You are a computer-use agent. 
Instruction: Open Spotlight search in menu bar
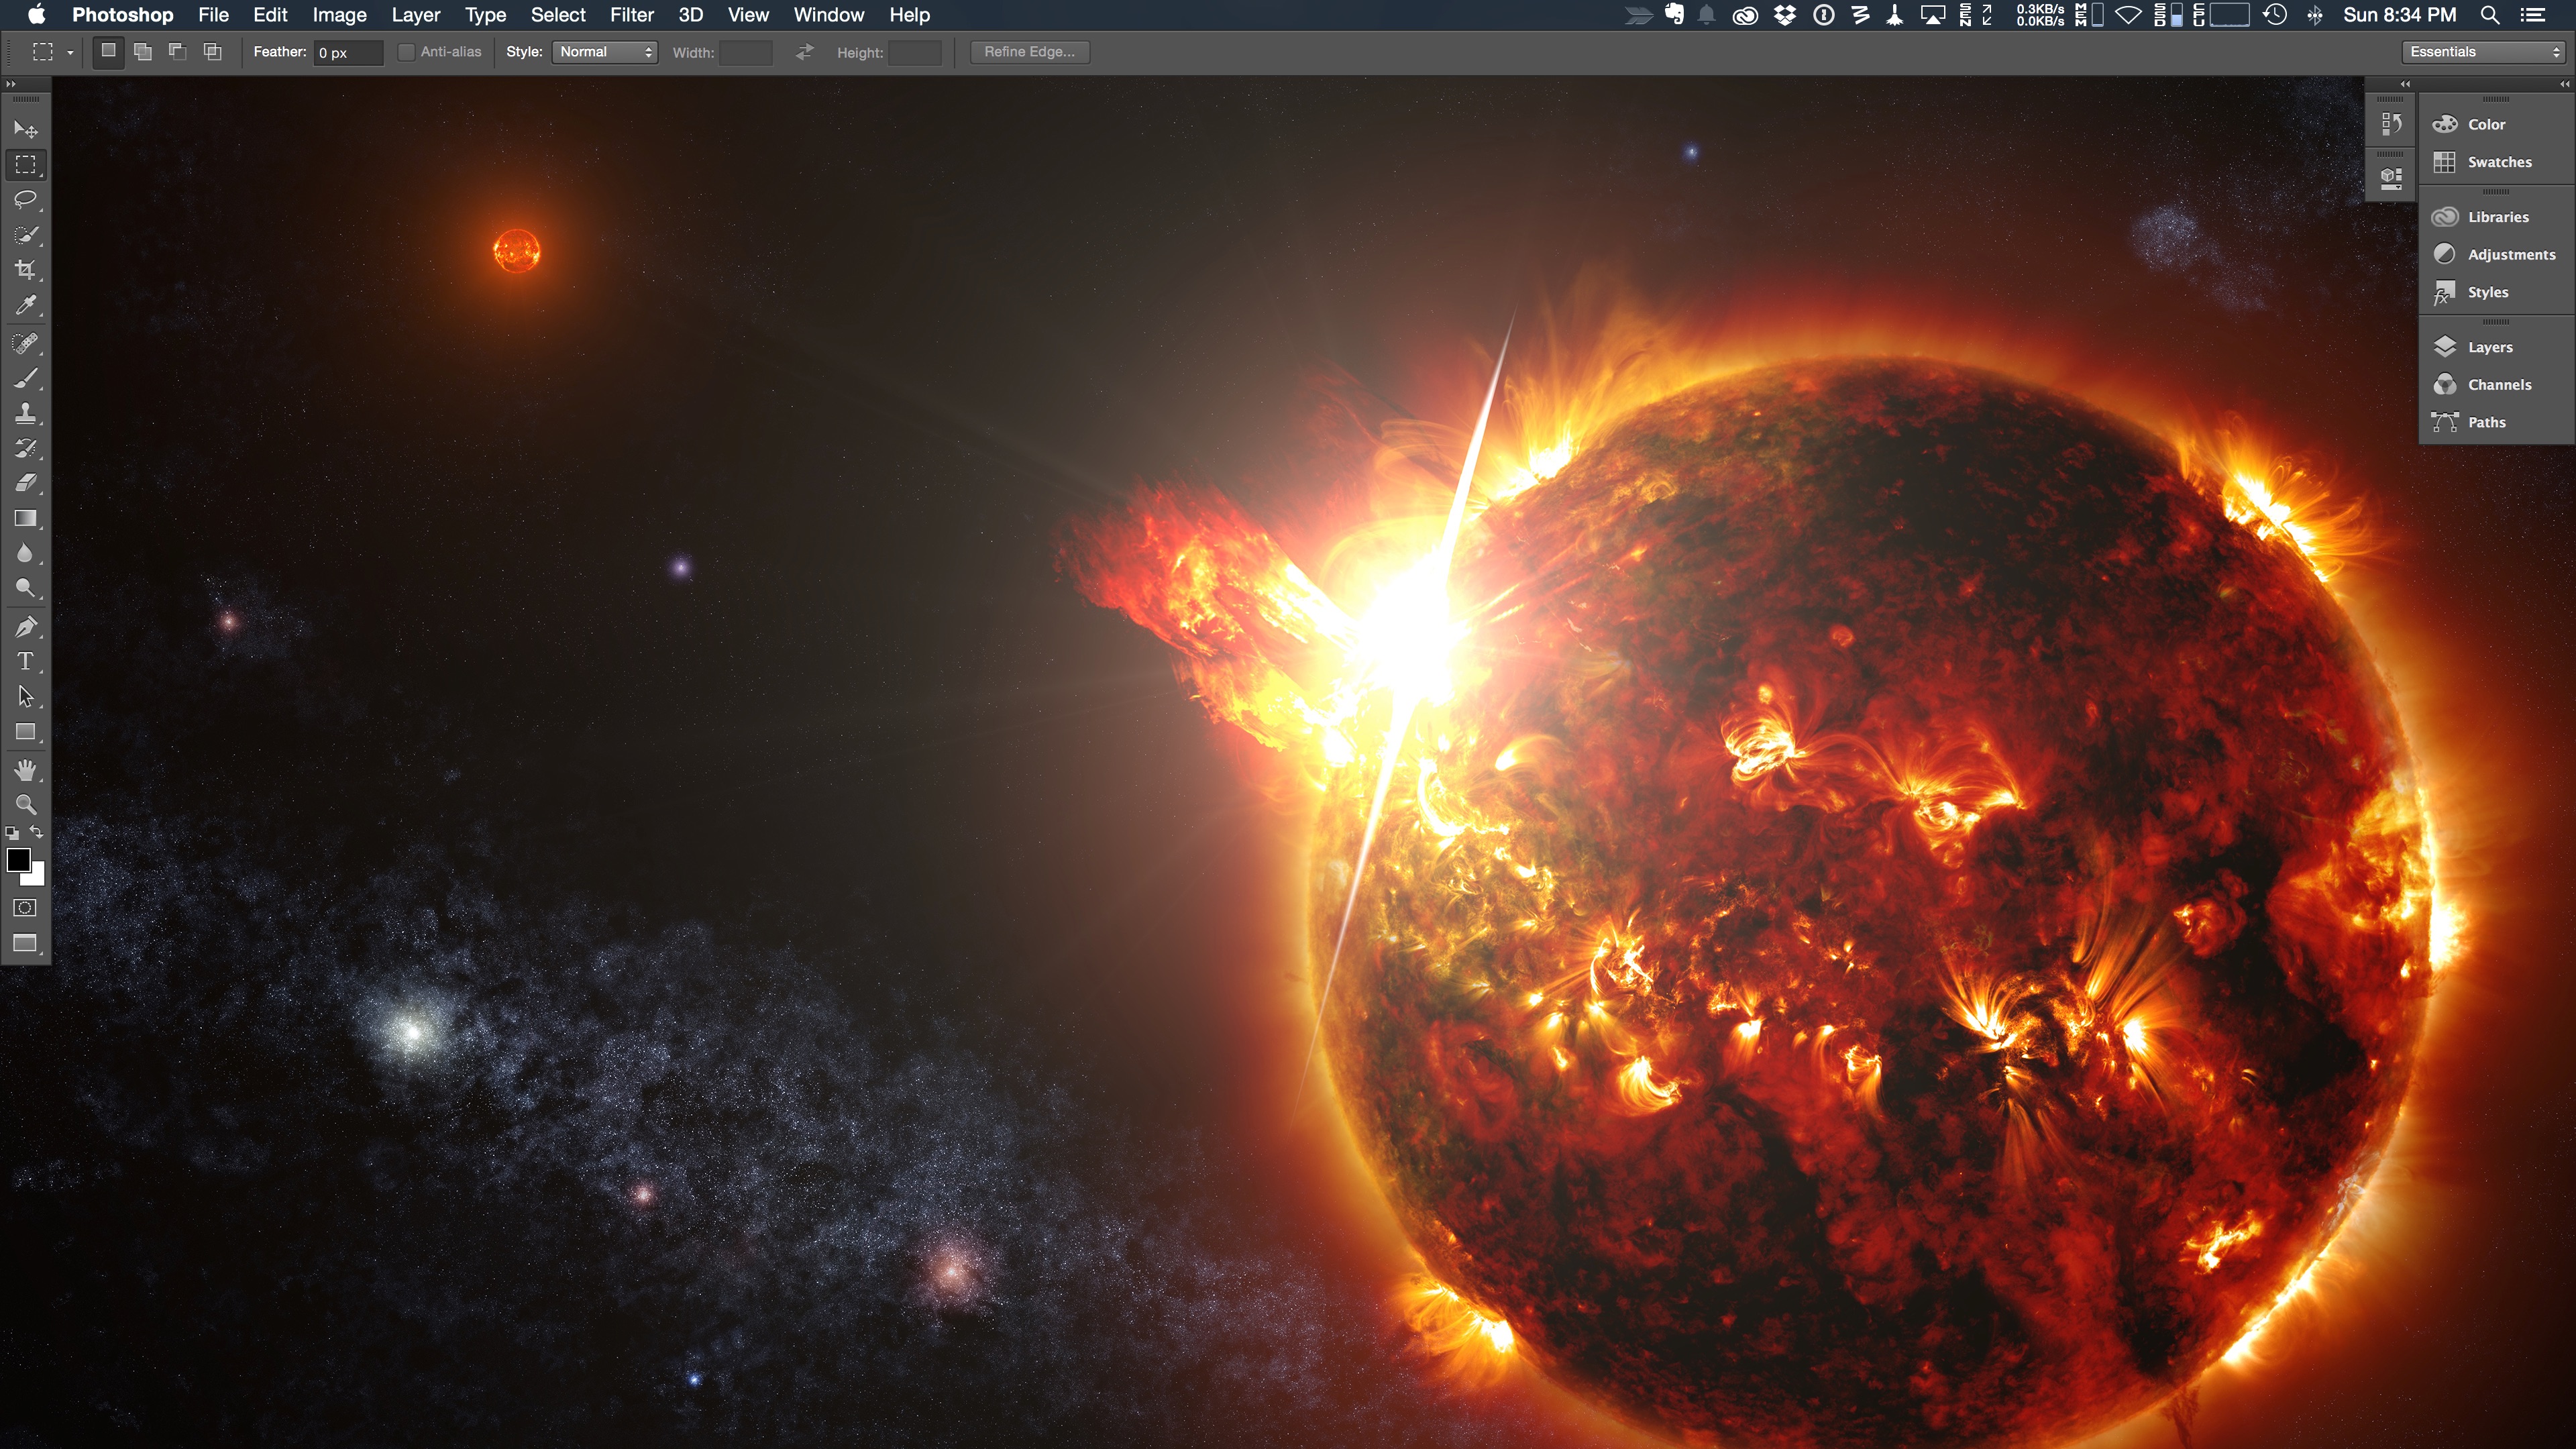(x=2490, y=15)
